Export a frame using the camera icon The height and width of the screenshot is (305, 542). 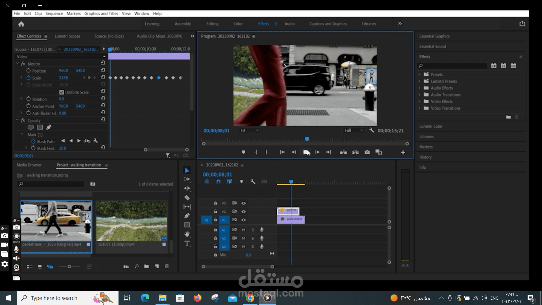(x=367, y=152)
